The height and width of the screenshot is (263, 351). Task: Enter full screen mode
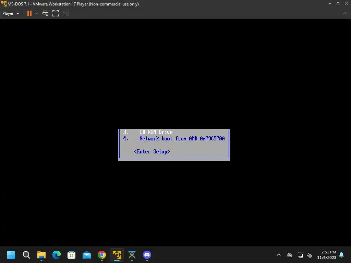point(56,13)
